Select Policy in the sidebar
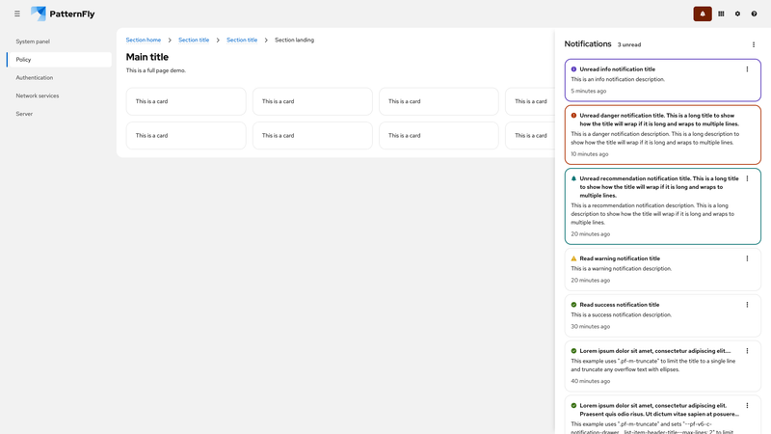Image resolution: width=771 pixels, height=434 pixels. 59,60
